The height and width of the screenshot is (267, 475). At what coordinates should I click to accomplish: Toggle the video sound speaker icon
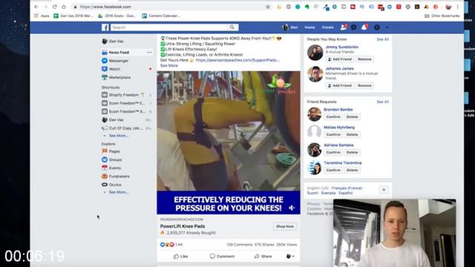point(292,208)
